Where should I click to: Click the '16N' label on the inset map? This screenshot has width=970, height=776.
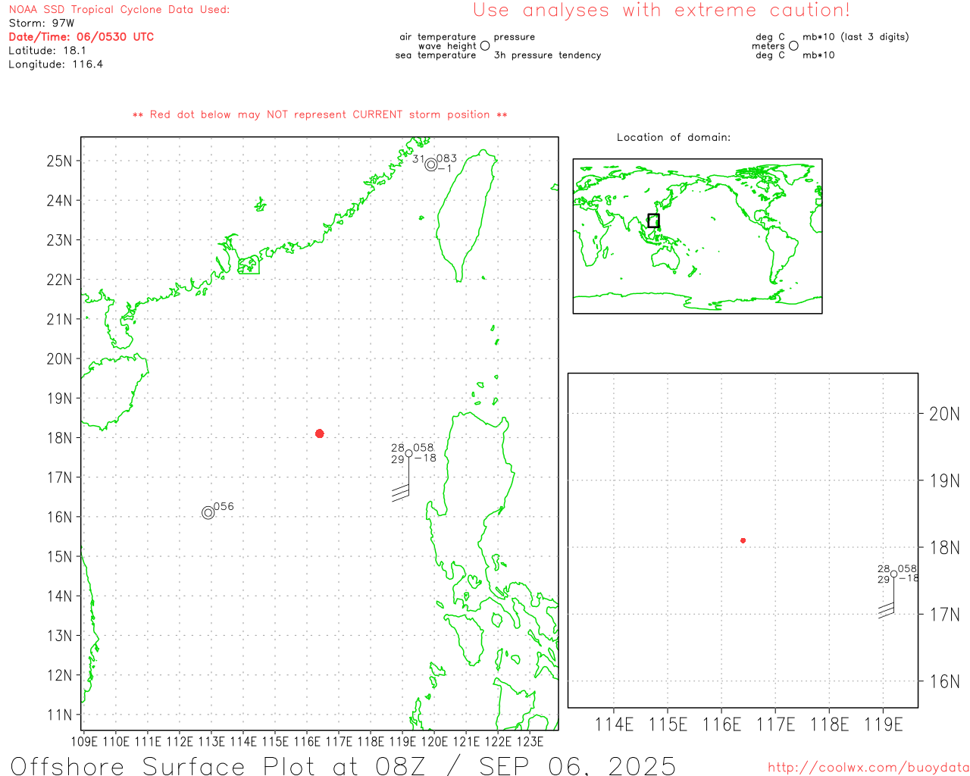click(944, 681)
